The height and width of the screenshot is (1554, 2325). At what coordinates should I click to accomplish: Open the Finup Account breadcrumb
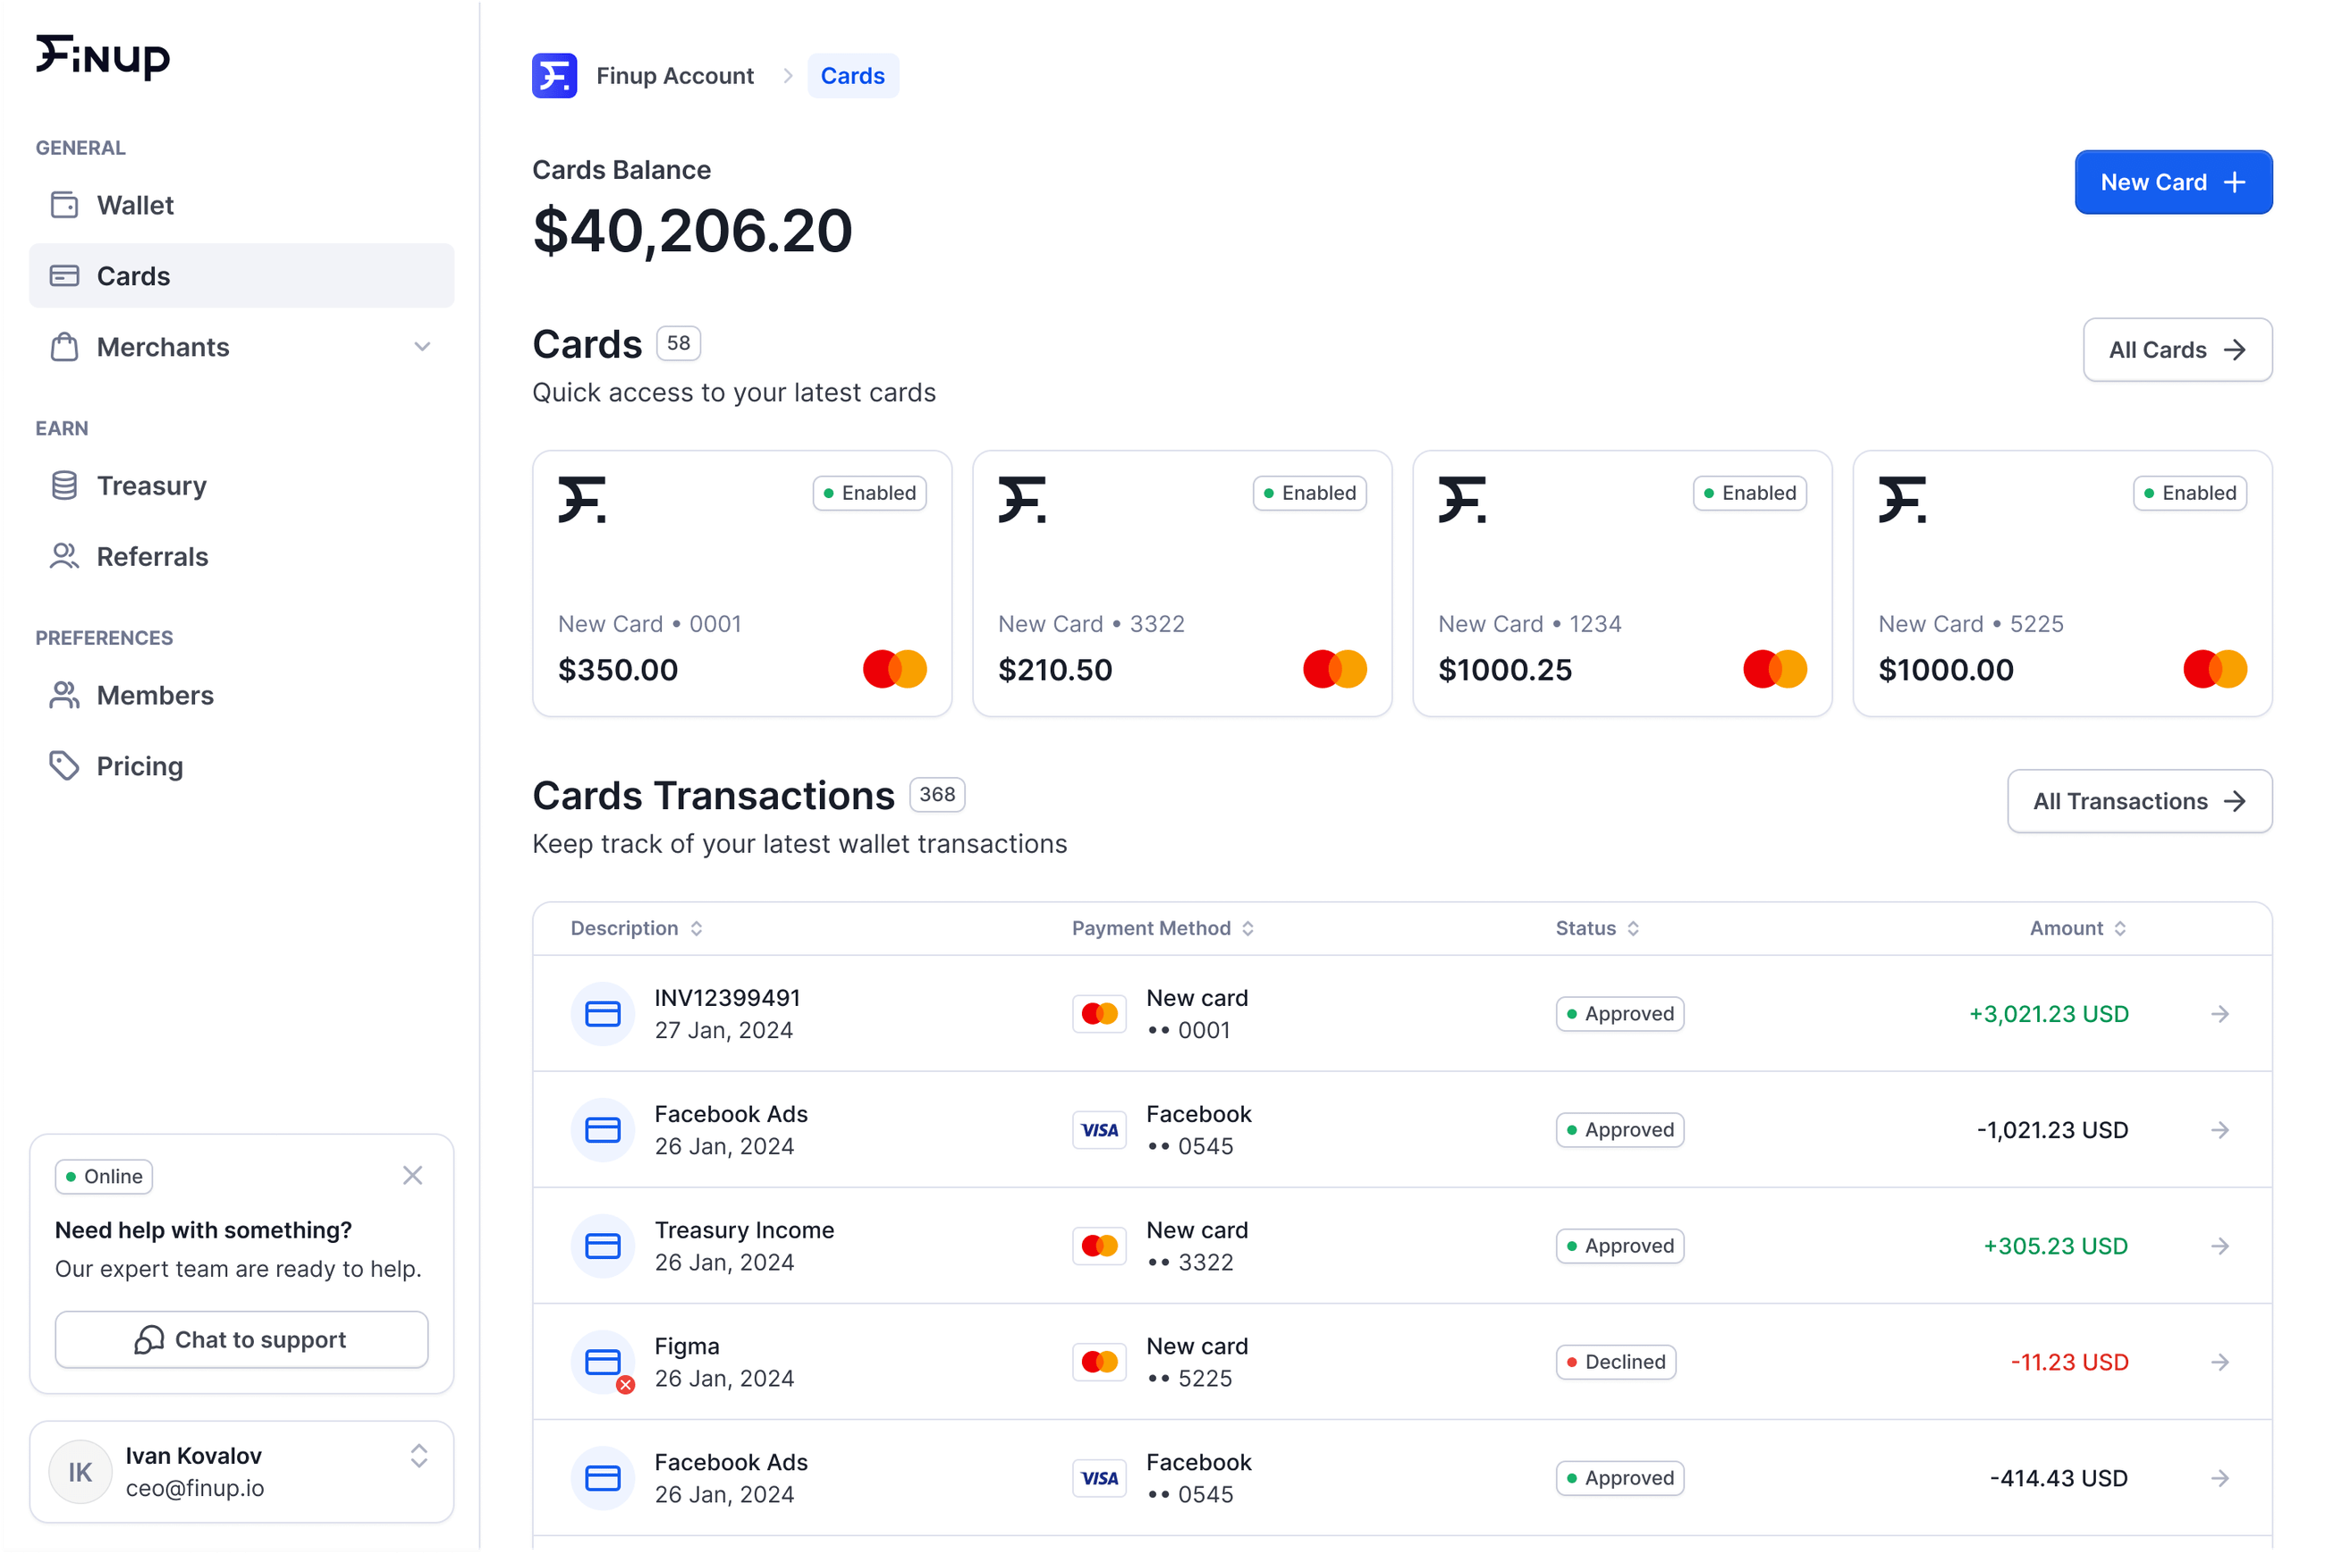pos(675,75)
